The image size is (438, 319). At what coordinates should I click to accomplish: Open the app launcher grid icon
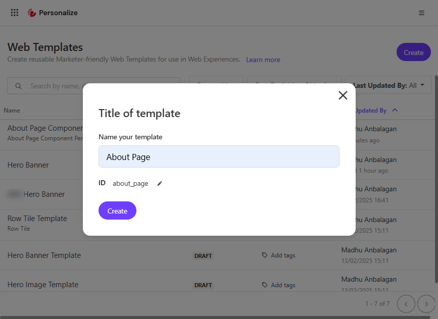point(15,13)
